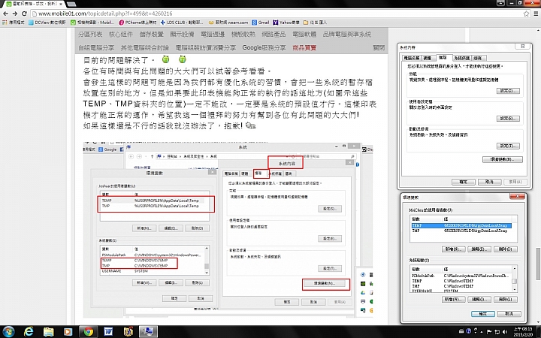This screenshot has height=338, width=541.
Task: Switch to the 硬體 tab in System Properties
Action: pos(427,58)
